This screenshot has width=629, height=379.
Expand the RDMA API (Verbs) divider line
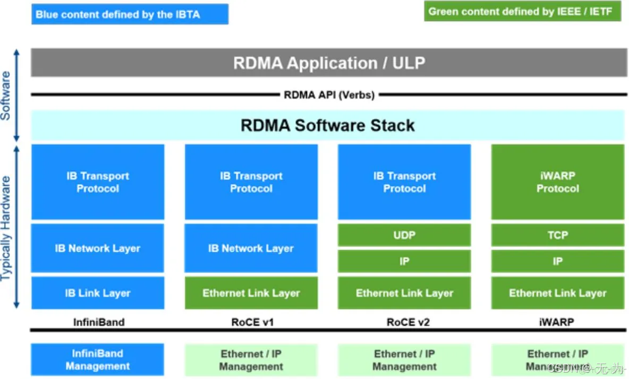click(x=328, y=94)
